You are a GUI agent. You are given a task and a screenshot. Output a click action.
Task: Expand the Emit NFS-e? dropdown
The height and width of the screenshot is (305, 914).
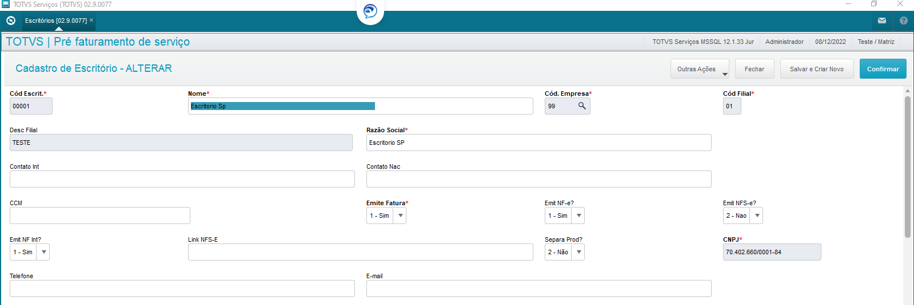pos(757,215)
